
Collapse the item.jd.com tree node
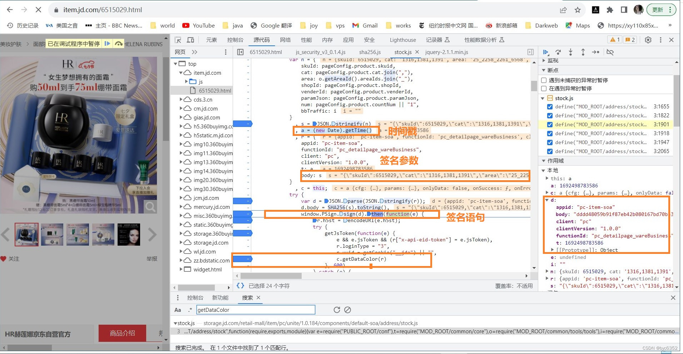coord(181,73)
